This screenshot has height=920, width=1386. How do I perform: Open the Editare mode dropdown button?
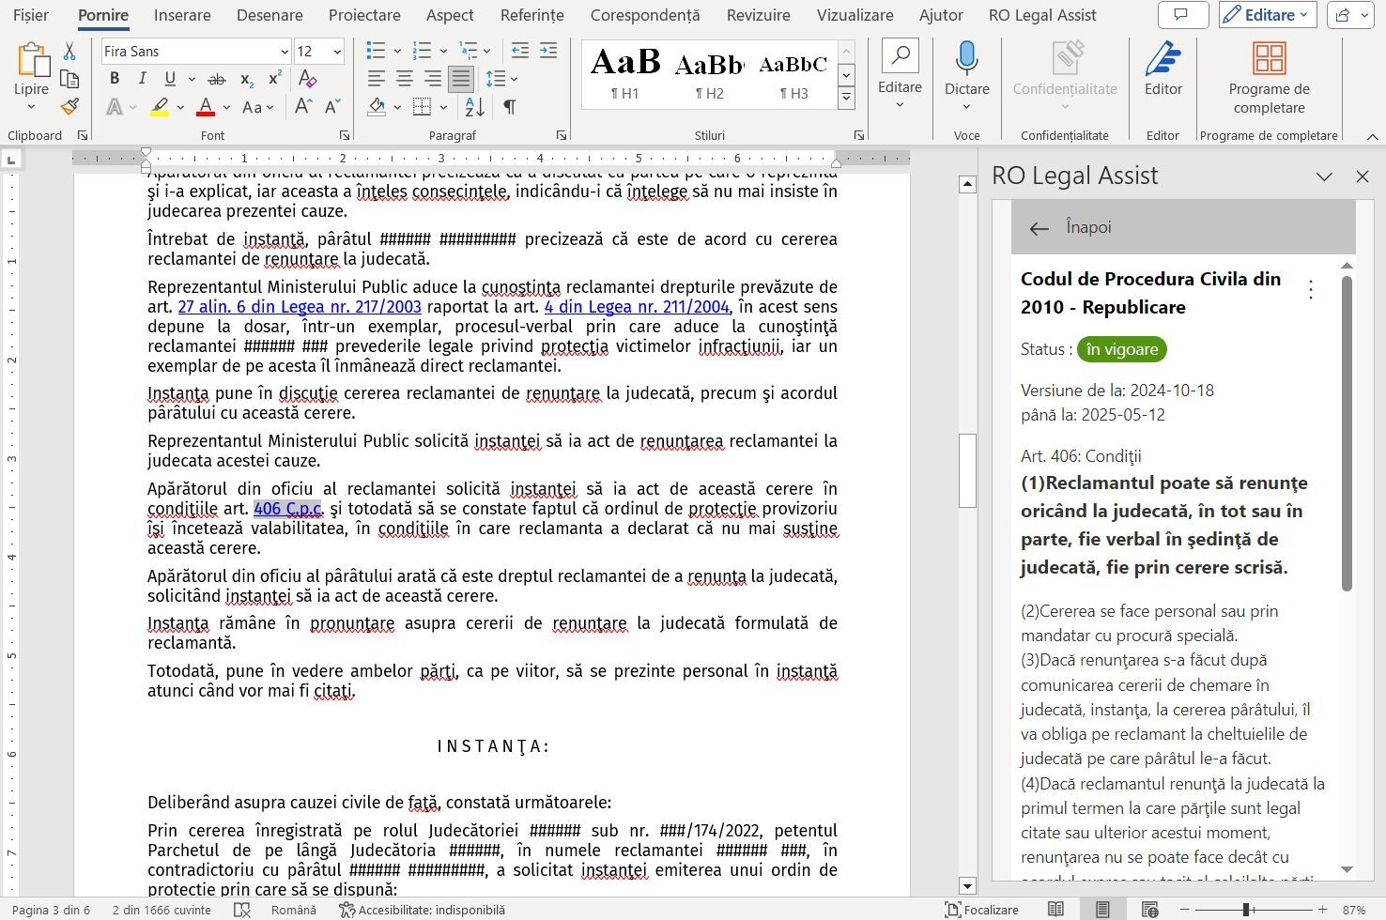coord(1267,15)
